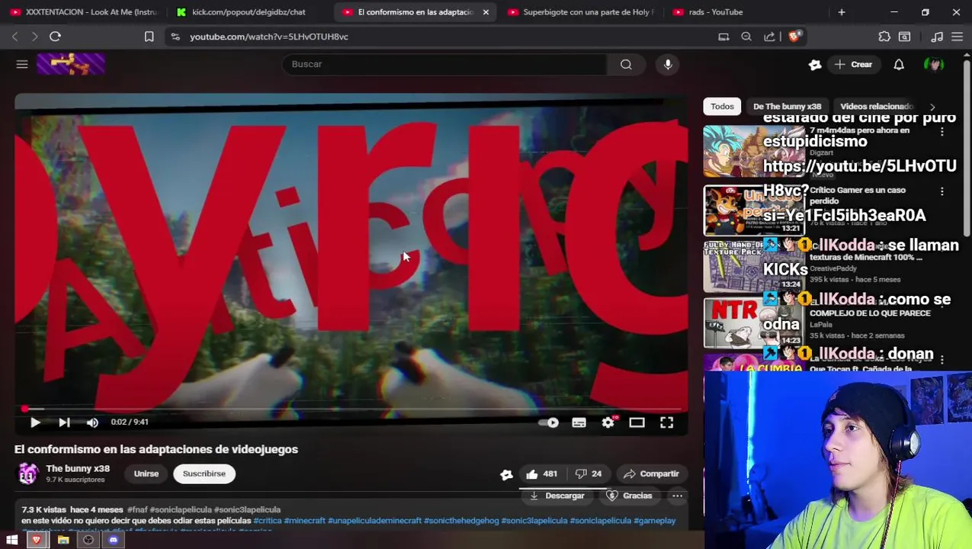Click the Descargar button
972x549 pixels.
pyautogui.click(x=557, y=496)
